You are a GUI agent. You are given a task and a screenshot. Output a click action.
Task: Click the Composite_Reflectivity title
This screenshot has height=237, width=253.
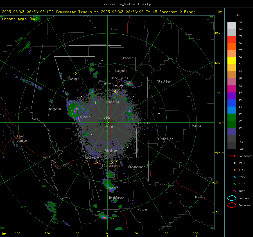tap(126, 4)
